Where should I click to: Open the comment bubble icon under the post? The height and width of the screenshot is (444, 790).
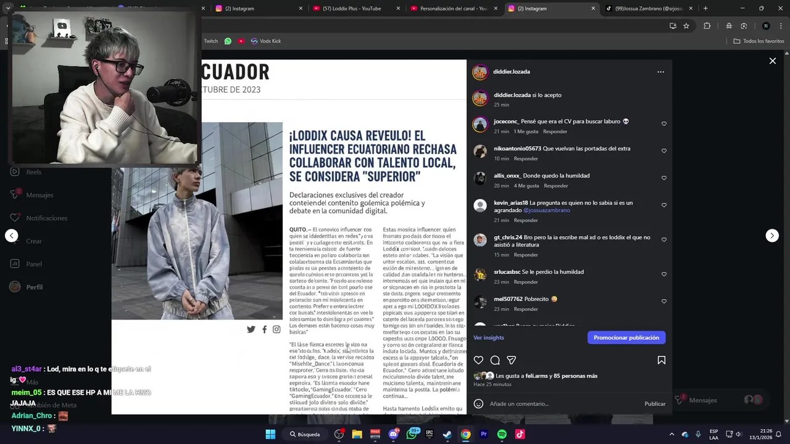tap(495, 360)
